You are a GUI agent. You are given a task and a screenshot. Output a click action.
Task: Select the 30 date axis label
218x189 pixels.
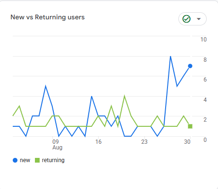point(187,142)
